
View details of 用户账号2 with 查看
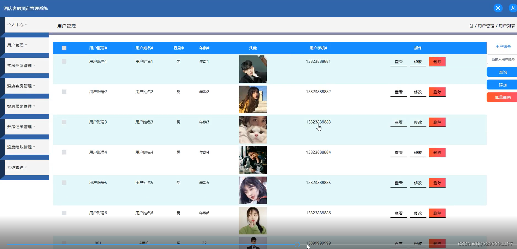[x=399, y=92]
